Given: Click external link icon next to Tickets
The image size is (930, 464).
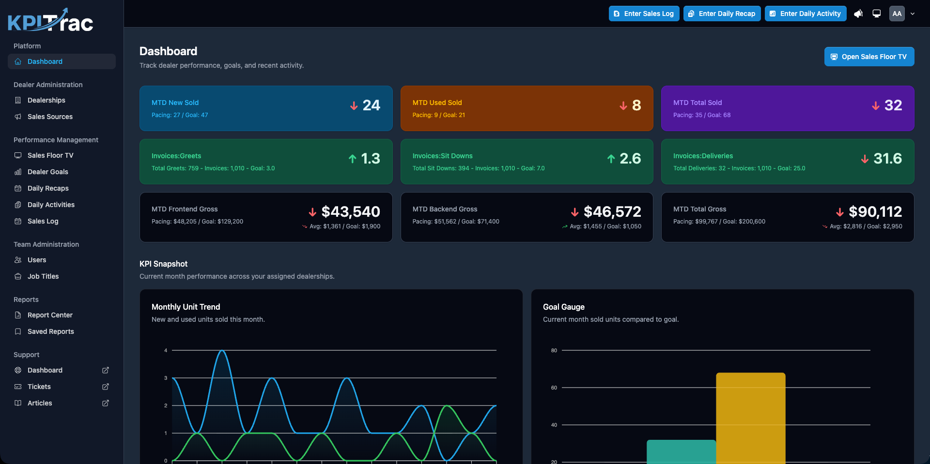Looking at the screenshot, I should [x=106, y=387].
